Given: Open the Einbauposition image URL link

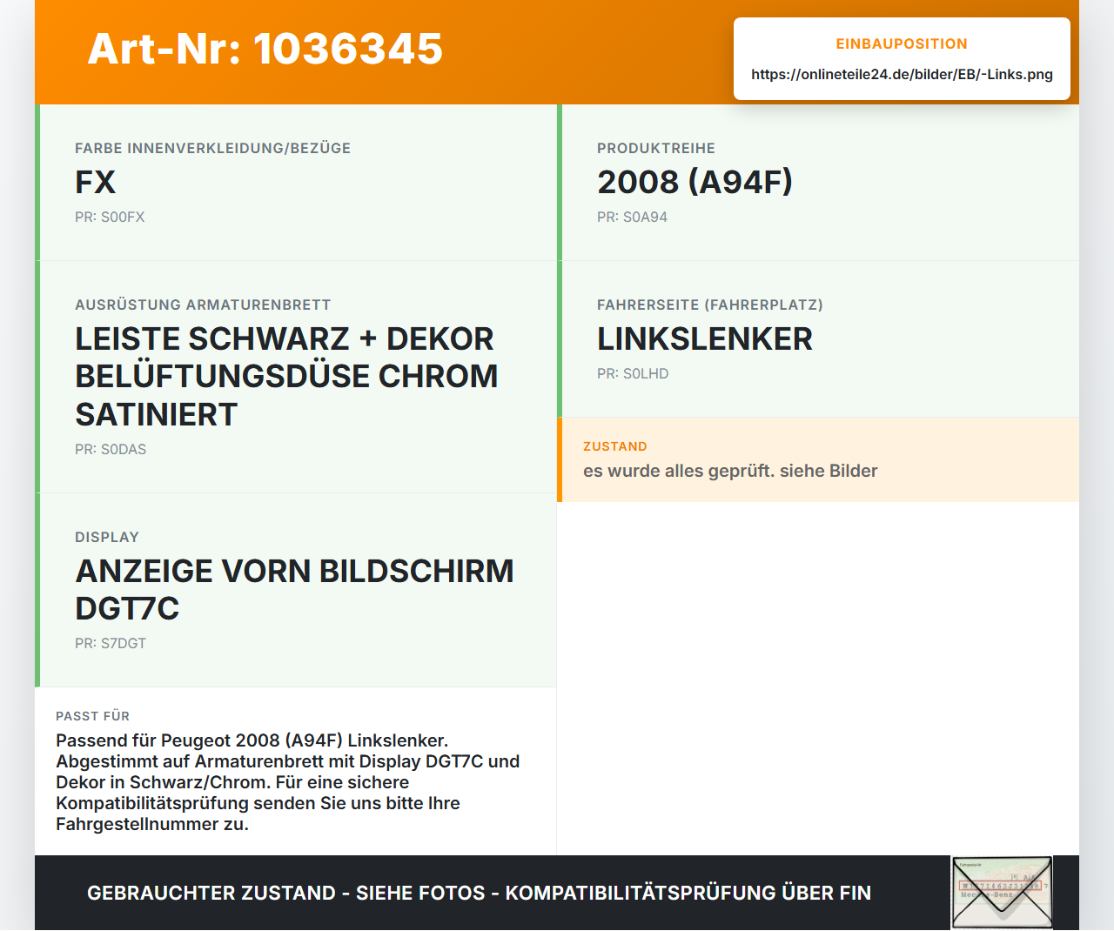Looking at the screenshot, I should pyautogui.click(x=902, y=74).
